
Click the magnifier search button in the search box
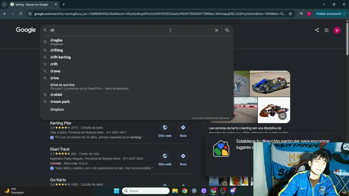(227, 30)
